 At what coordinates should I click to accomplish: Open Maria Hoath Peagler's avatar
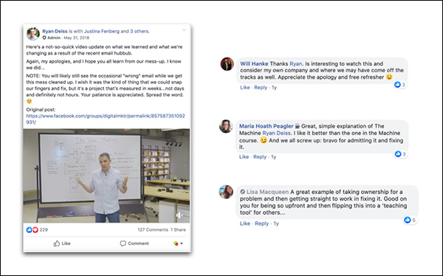tap(226, 126)
